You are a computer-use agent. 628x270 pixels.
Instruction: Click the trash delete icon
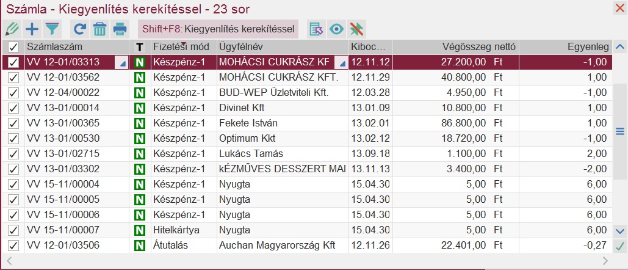click(x=99, y=29)
